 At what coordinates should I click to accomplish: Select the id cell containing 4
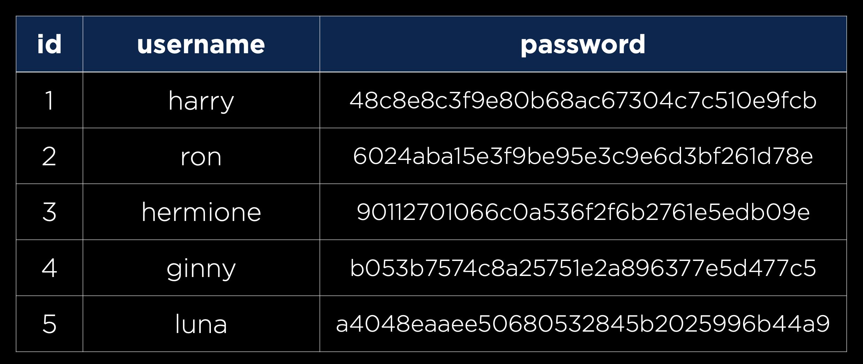pos(49,268)
